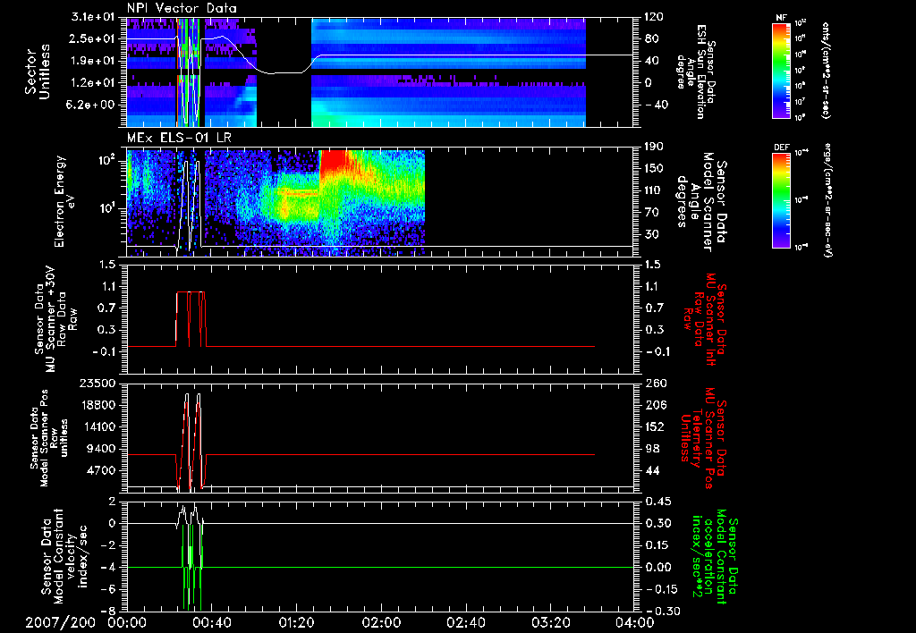This screenshot has width=916, height=633.
Task: Click the 'NF' label above color bar
Action: (x=782, y=18)
